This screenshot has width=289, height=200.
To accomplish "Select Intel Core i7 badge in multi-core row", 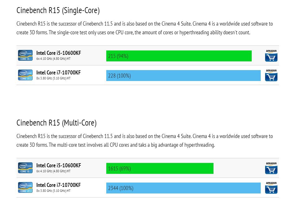I will (25, 188).
